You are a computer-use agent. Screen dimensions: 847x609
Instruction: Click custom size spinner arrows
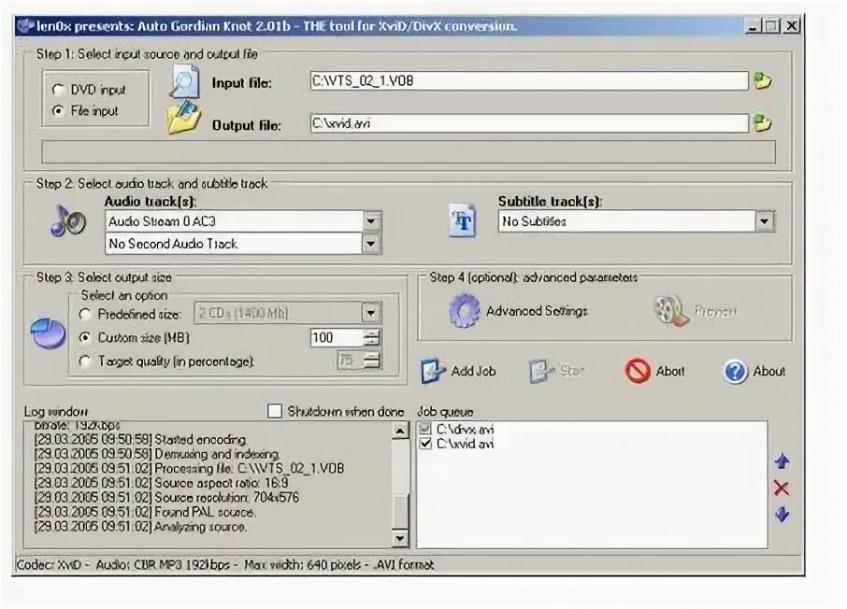[x=372, y=337]
